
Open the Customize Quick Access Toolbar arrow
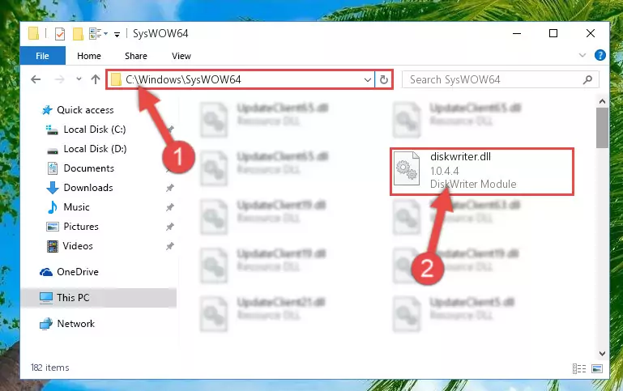(x=117, y=35)
